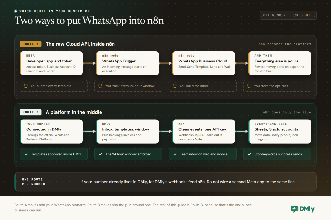Click the empty checkbox icon beside You track every 24 hour window
The width and height of the screenshot is (331, 220).
tap(100, 86)
